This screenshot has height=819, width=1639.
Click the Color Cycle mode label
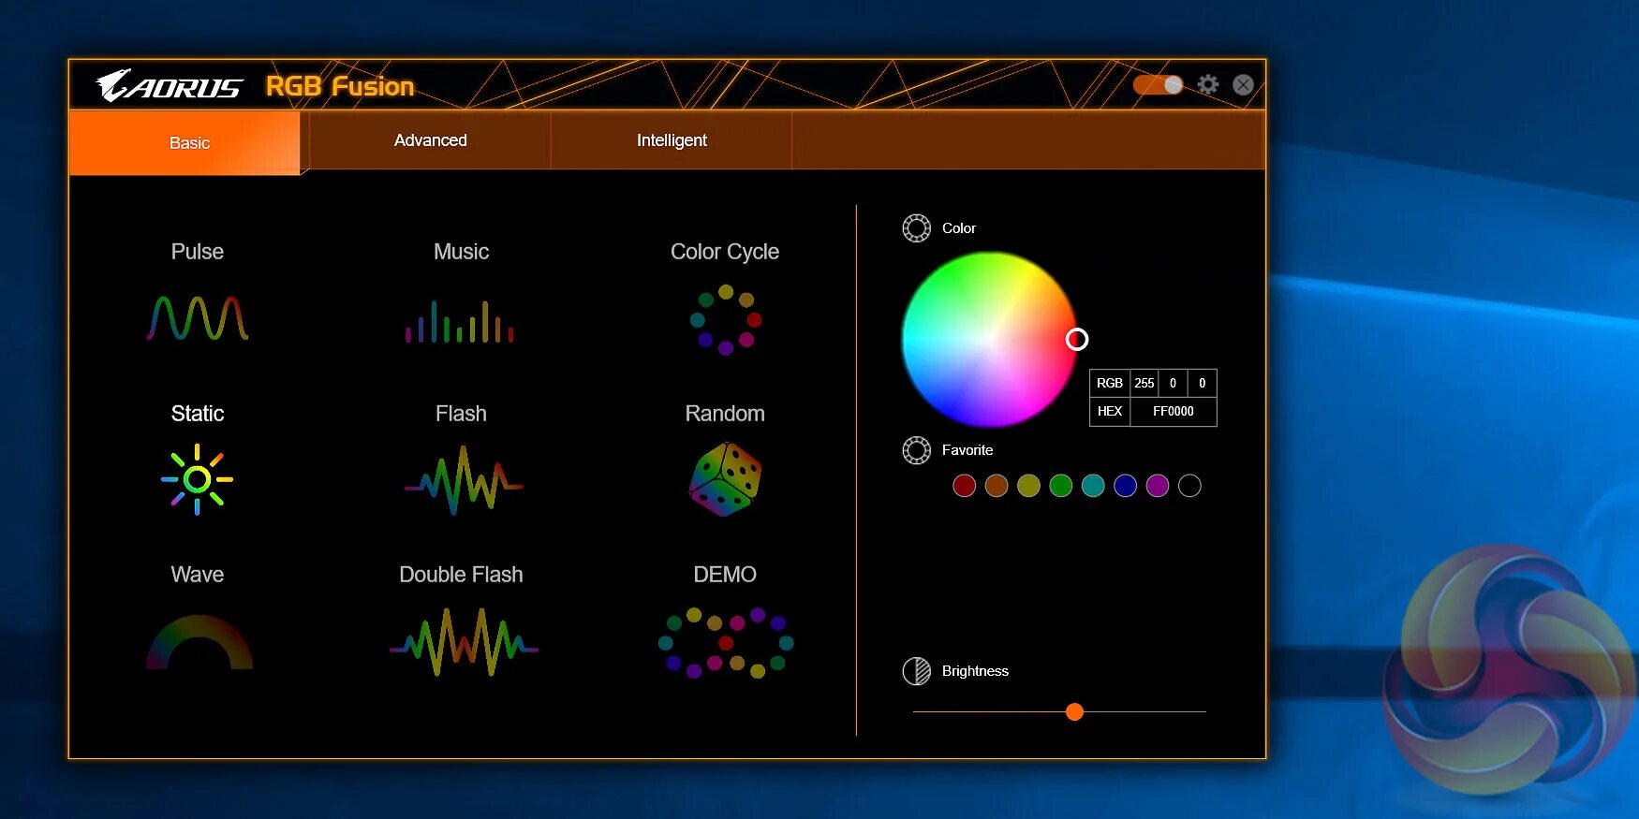(725, 252)
